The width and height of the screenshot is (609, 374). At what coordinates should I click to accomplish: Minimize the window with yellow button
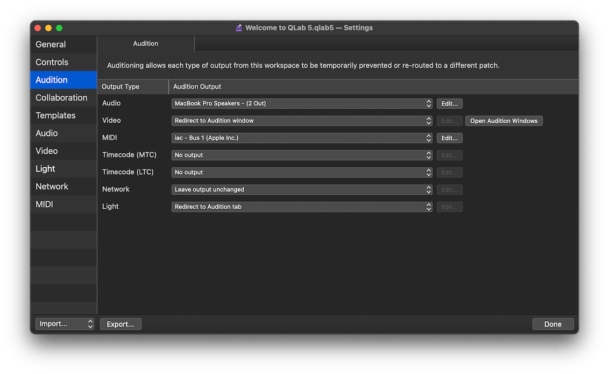pos(48,28)
